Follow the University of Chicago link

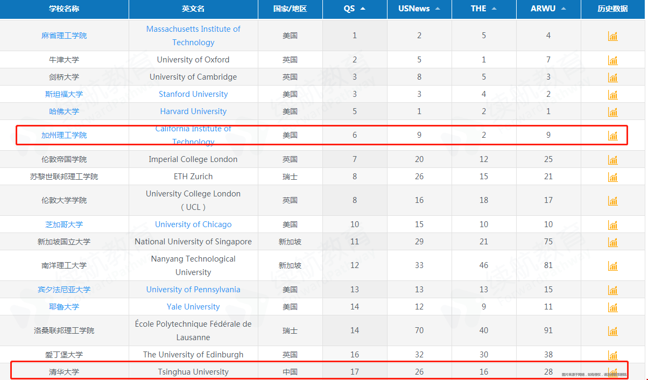tap(193, 224)
